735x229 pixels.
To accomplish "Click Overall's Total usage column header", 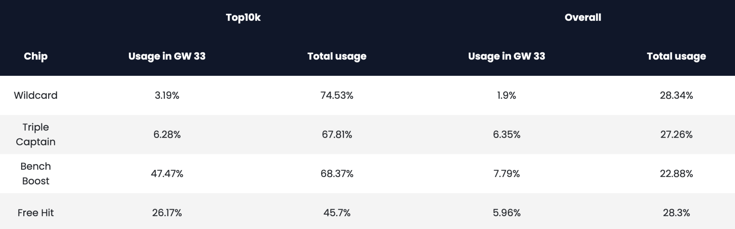I will (676, 56).
